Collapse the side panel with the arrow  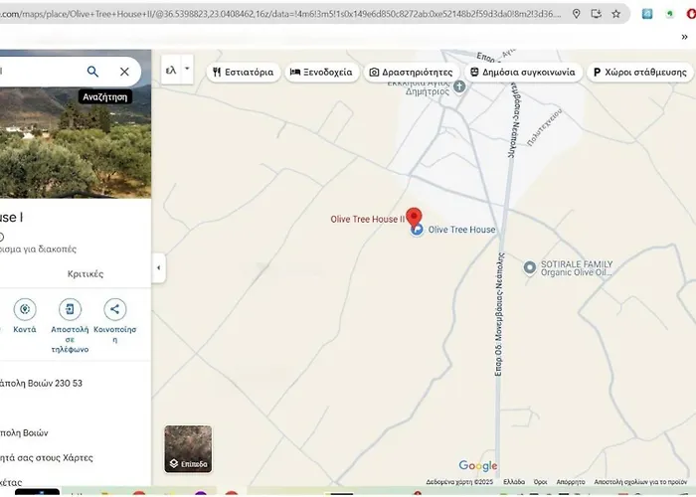tap(159, 267)
